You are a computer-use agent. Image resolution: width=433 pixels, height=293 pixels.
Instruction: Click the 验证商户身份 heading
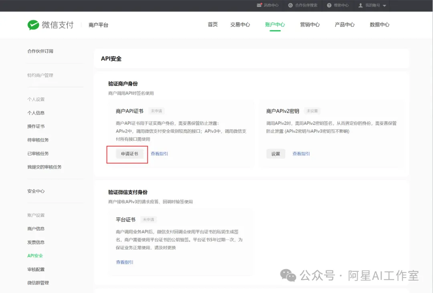[x=123, y=84]
